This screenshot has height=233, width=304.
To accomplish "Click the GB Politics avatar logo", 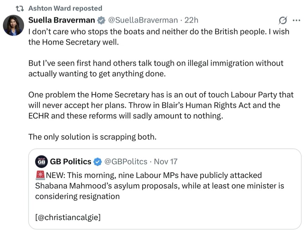I will (42, 161).
